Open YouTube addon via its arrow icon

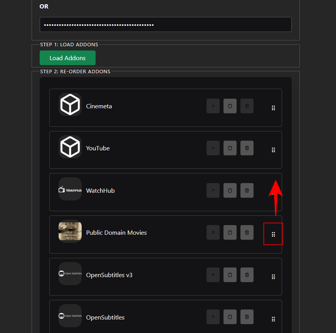(x=213, y=148)
